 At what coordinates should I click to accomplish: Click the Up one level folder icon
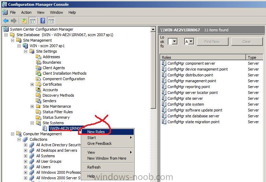pyautogui.click(x=24, y=21)
